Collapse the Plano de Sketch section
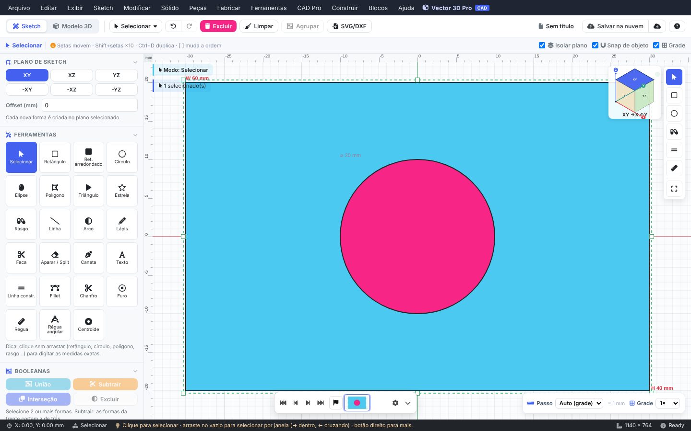The width and height of the screenshot is (691, 431). point(135,62)
